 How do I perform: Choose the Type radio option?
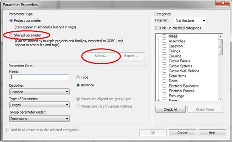click(x=78, y=77)
